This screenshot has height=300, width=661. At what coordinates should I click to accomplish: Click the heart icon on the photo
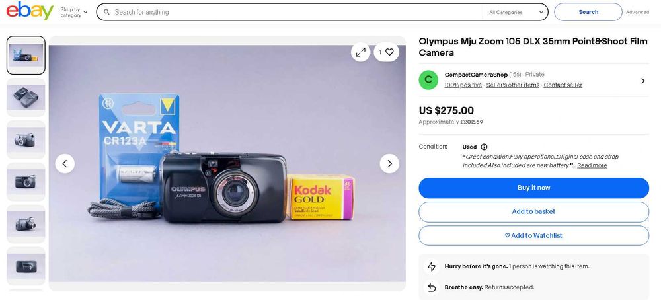coord(389,52)
